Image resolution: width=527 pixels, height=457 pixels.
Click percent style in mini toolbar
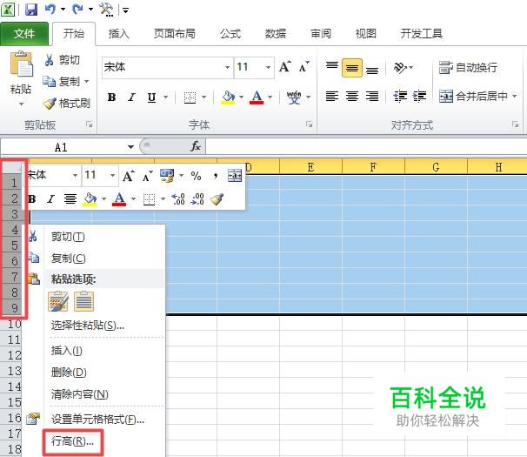click(x=196, y=175)
